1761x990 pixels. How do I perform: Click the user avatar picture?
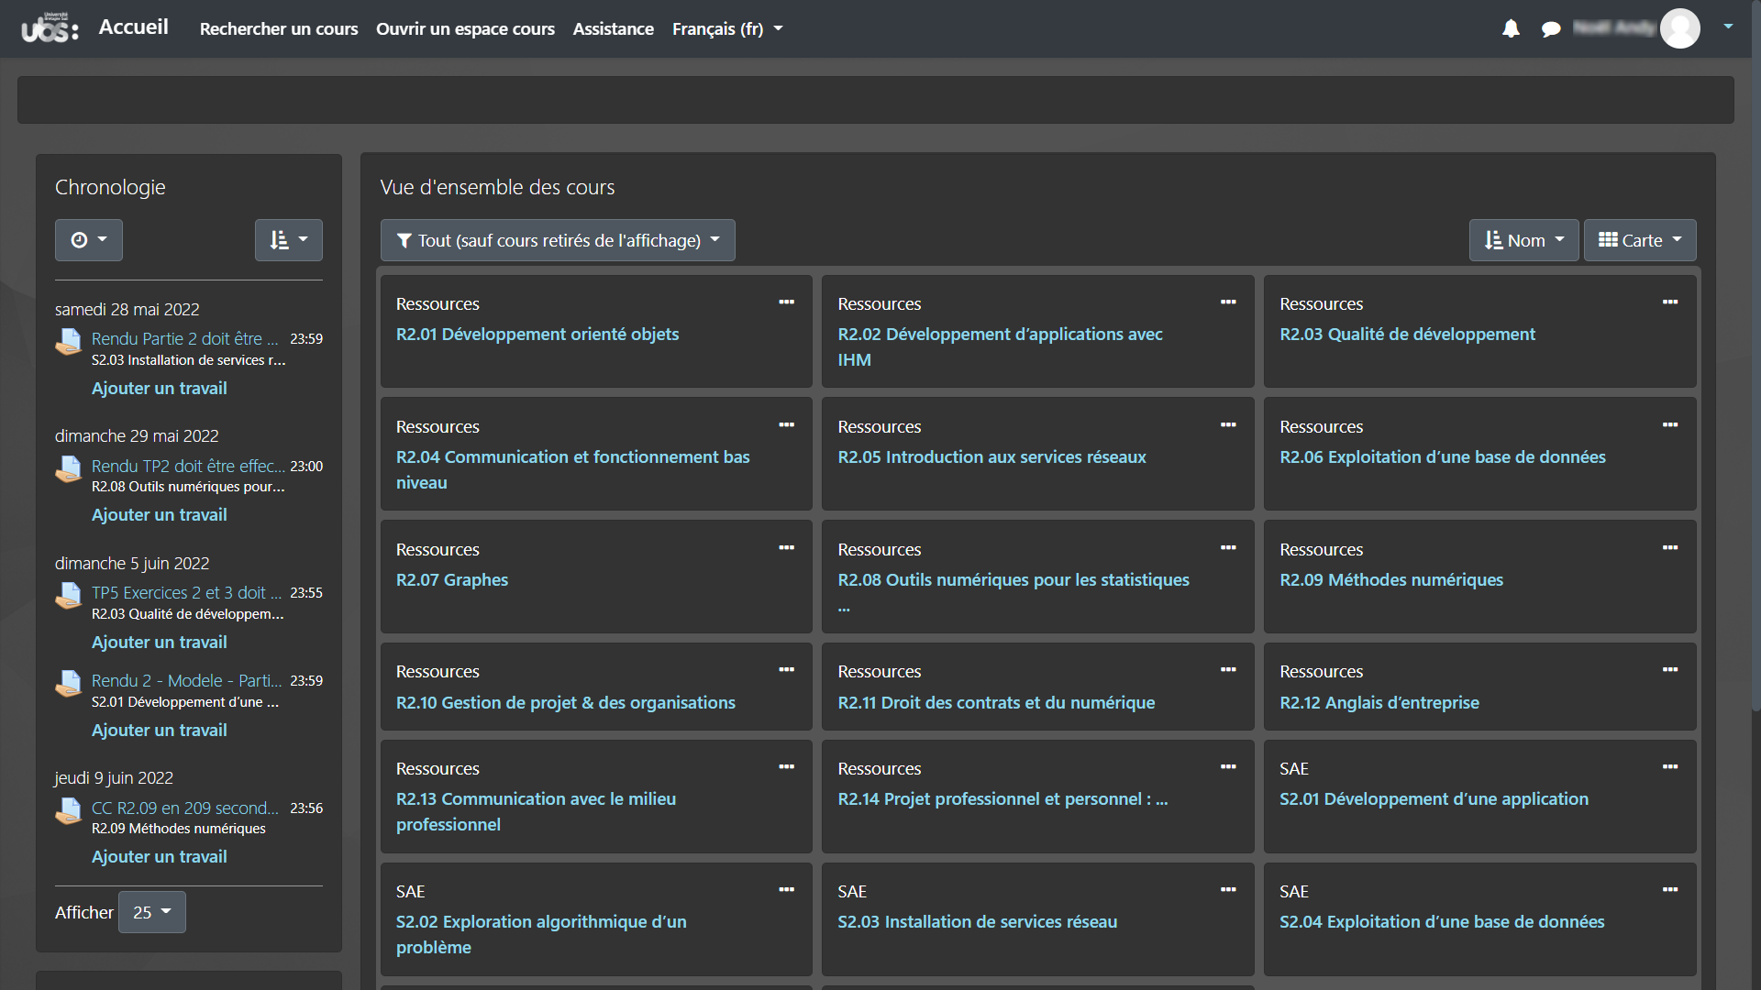[x=1680, y=28]
